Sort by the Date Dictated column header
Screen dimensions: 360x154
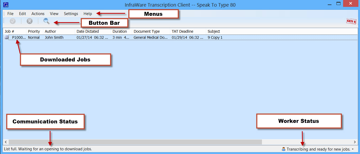[93, 31]
